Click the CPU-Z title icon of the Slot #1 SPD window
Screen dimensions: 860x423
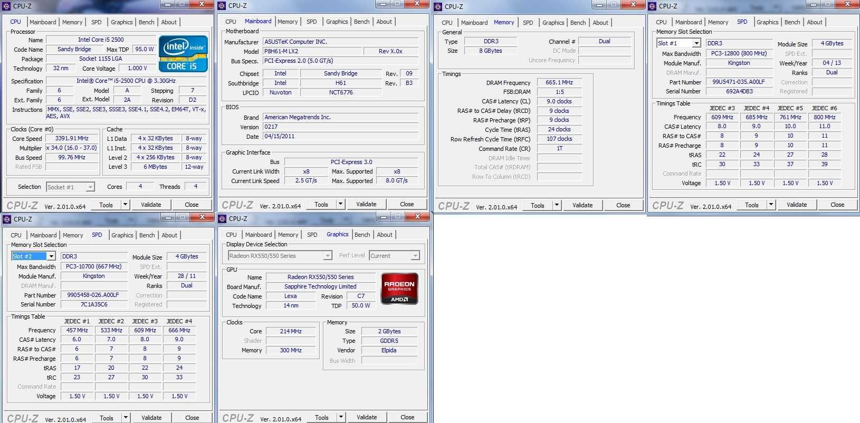[x=652, y=6]
